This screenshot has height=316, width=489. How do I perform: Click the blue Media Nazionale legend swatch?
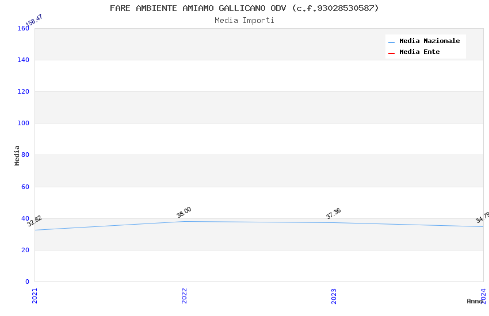tap(391, 42)
